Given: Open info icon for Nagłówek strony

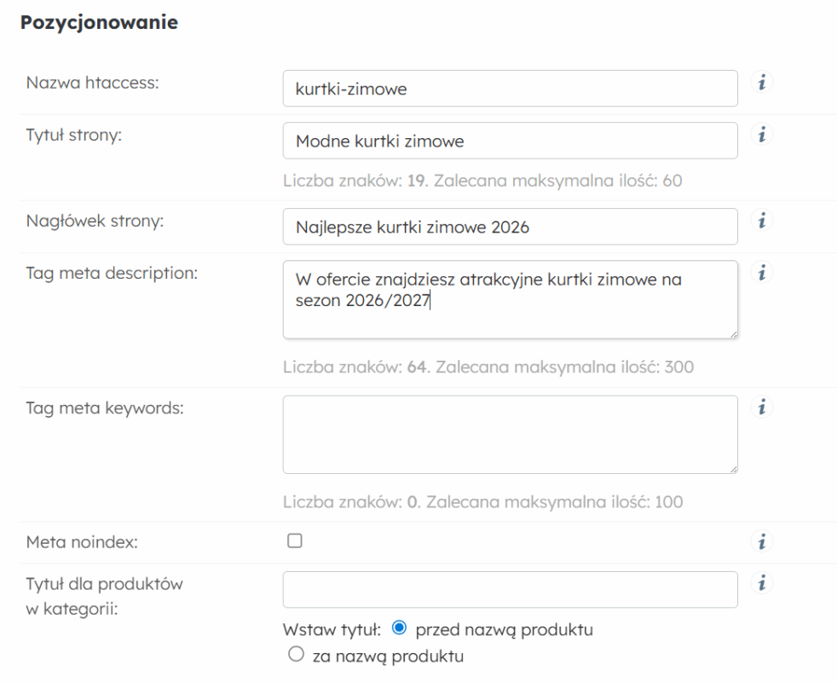Looking at the screenshot, I should pos(762,221).
